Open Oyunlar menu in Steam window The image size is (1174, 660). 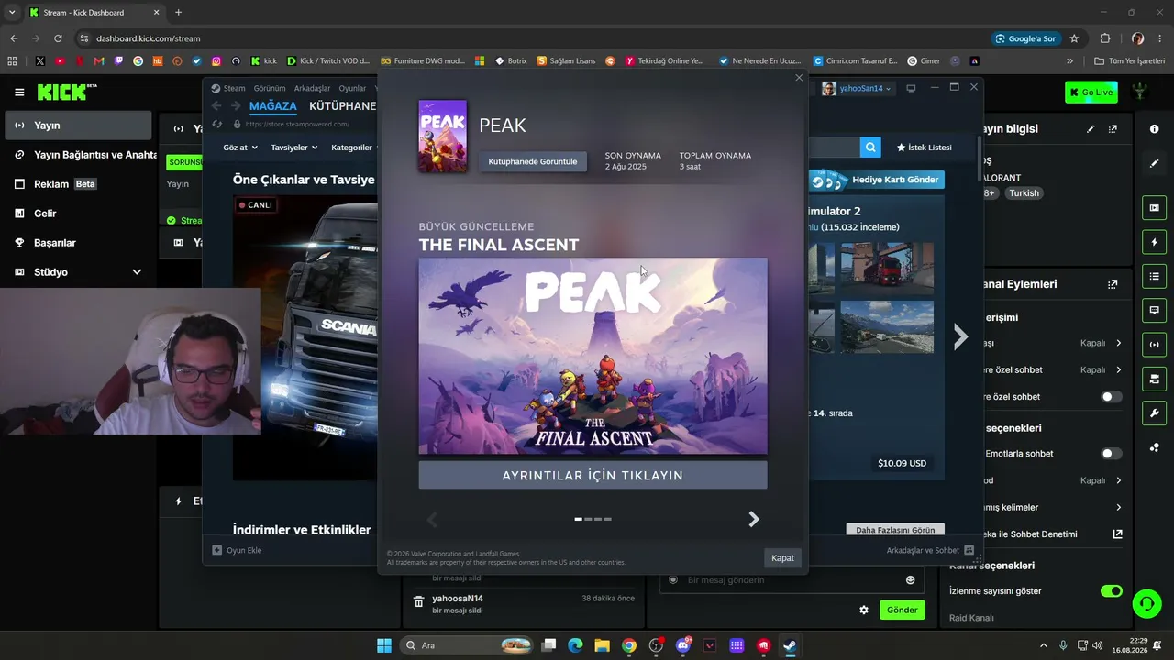(352, 88)
